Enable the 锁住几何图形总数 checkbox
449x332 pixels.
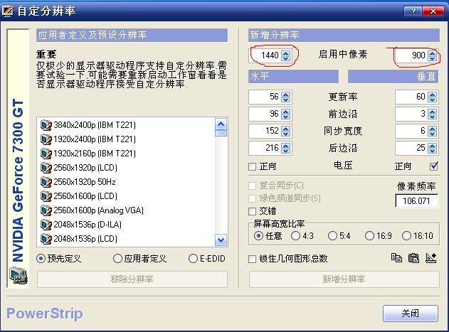[252, 259]
